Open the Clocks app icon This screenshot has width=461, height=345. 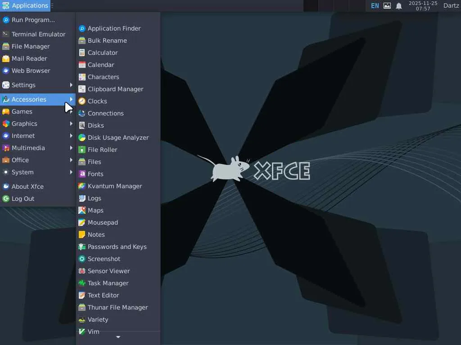(82, 101)
